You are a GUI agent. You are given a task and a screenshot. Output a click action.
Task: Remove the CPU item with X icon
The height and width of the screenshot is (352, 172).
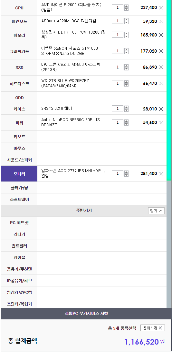coord(161,8)
